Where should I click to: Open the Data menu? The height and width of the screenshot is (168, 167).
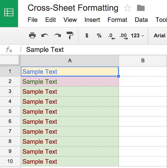click(x=141, y=20)
